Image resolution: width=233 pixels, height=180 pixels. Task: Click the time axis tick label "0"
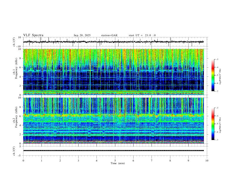[x=23, y=161]
